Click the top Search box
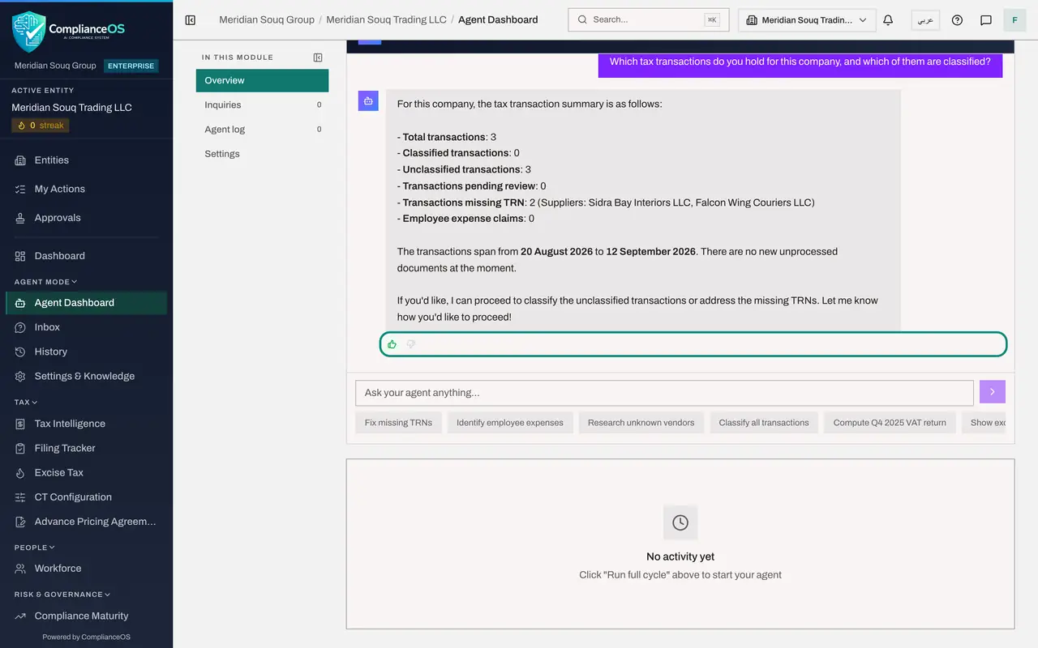This screenshot has height=648, width=1038. point(648,19)
